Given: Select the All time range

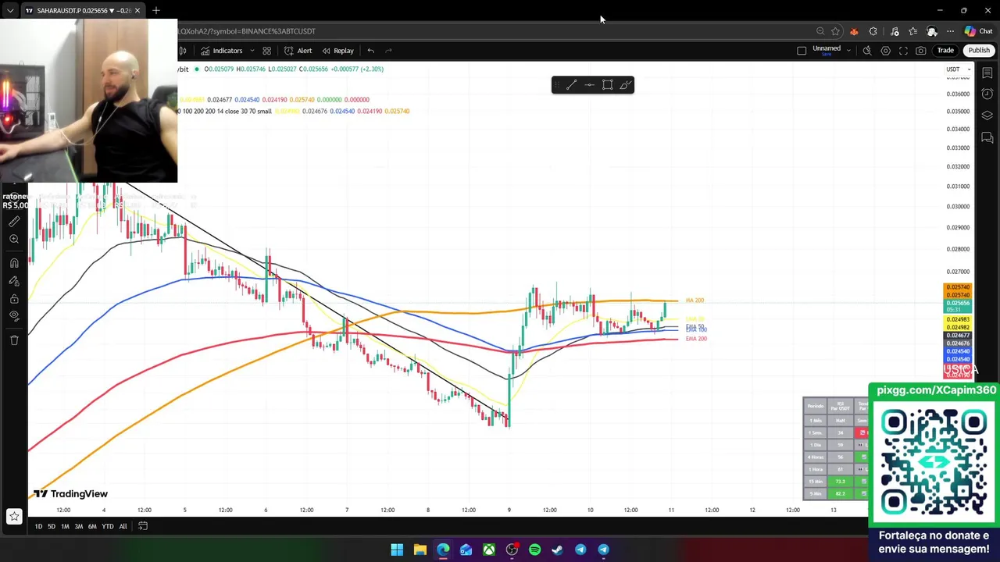Looking at the screenshot, I should point(123,526).
